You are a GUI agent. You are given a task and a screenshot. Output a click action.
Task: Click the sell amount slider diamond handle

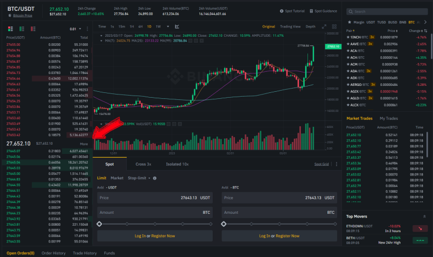pyautogui.click(x=224, y=224)
